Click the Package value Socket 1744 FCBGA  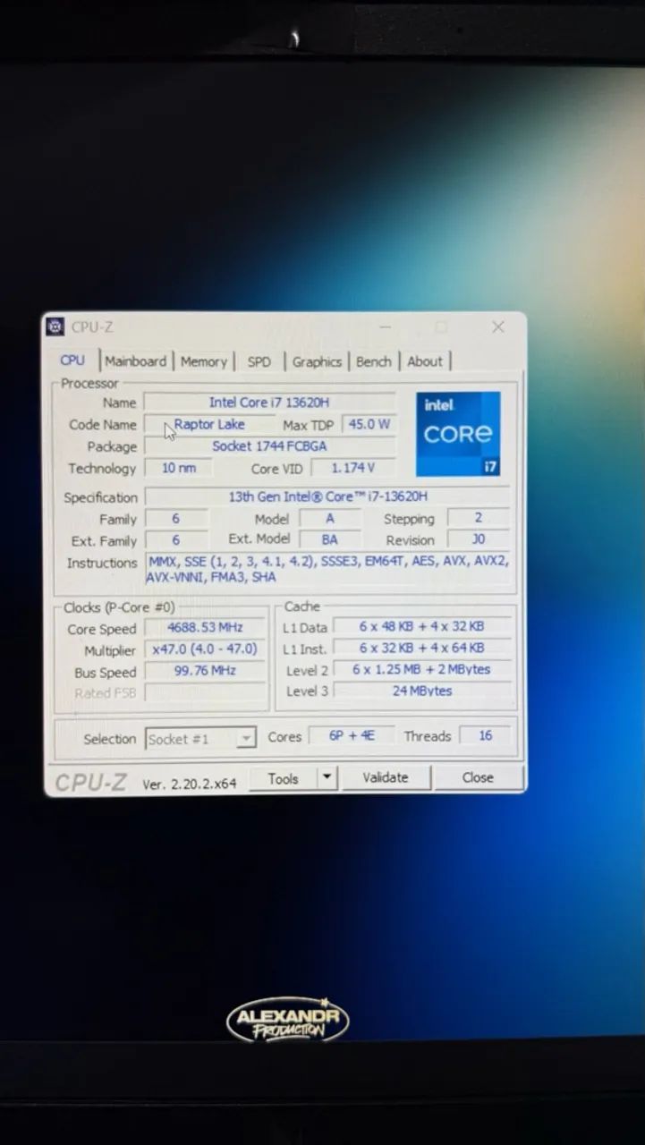269,445
